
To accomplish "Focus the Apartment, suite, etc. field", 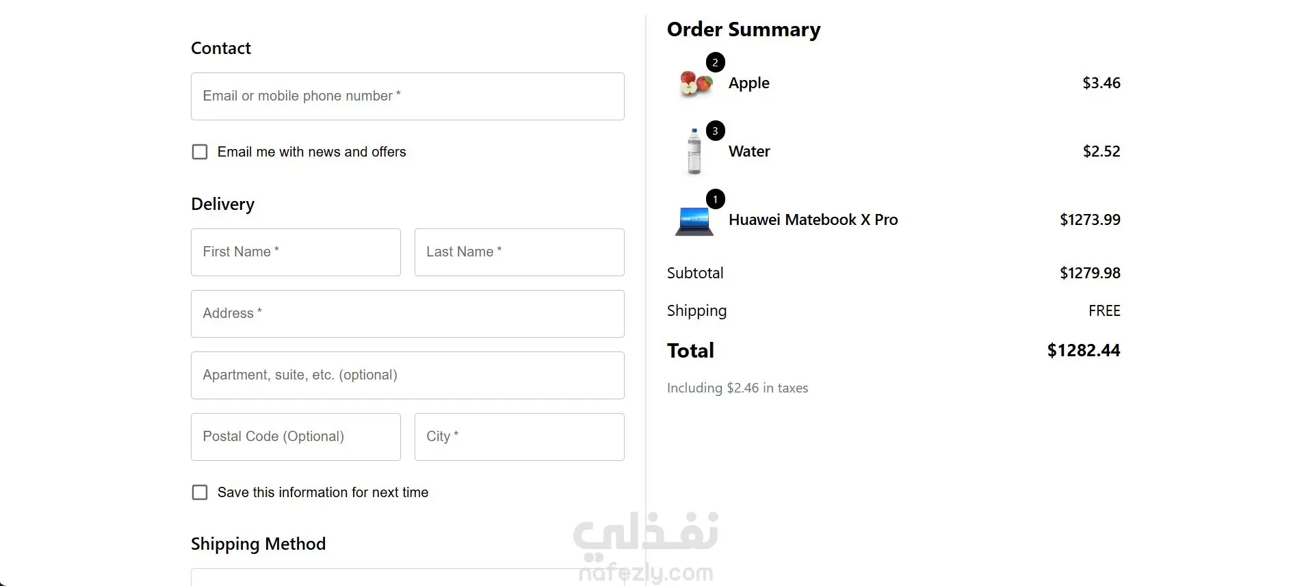I will [407, 375].
